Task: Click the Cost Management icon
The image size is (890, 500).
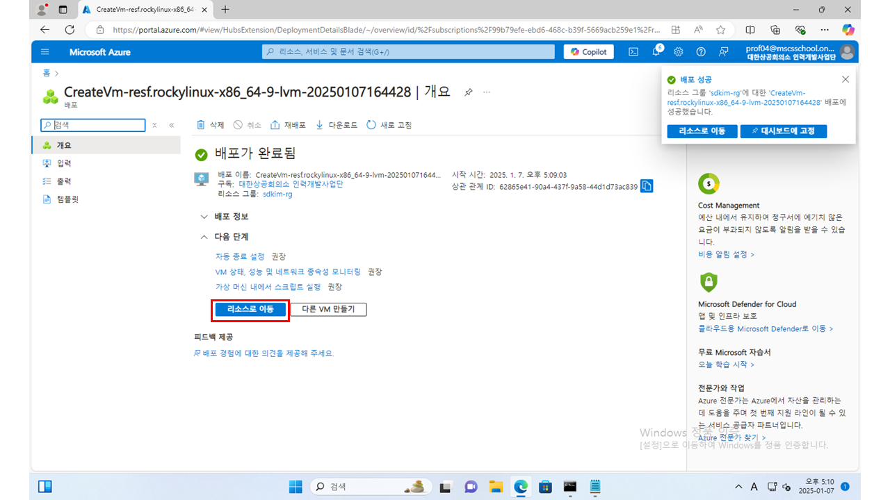Action: (x=709, y=184)
